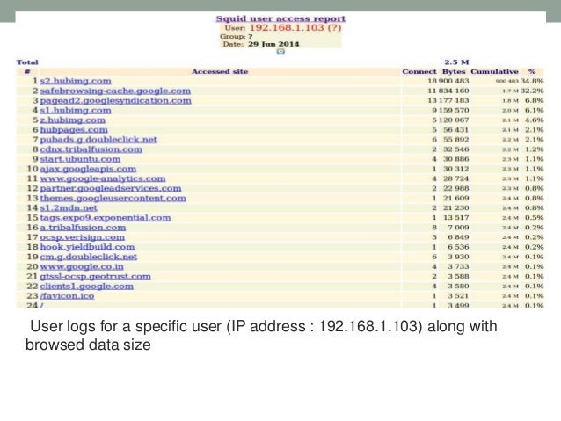Click bytes value 177 183 in row 3
Screen dimensions: 561x421
[x=454, y=101]
